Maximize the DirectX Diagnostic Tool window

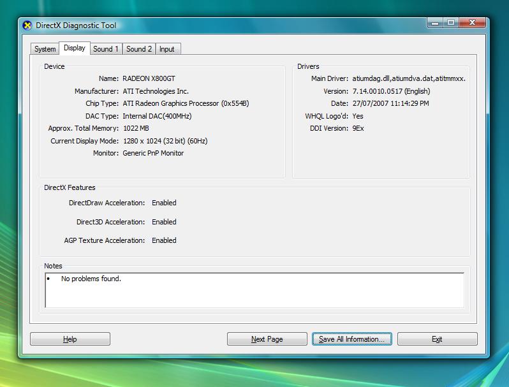coord(451,23)
